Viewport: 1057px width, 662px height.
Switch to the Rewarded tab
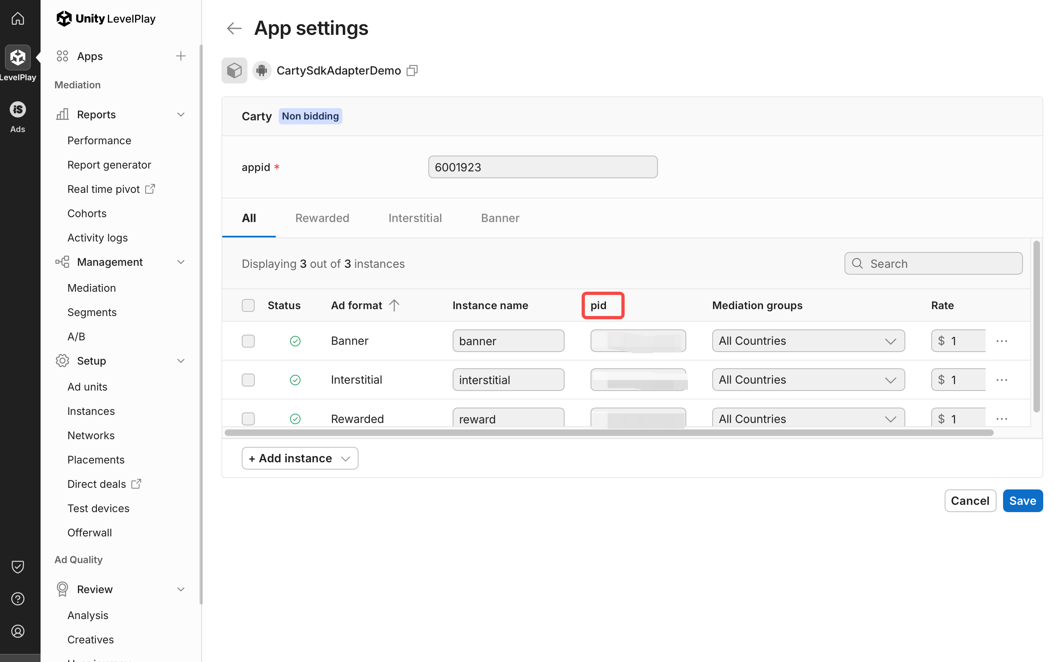[x=322, y=218]
